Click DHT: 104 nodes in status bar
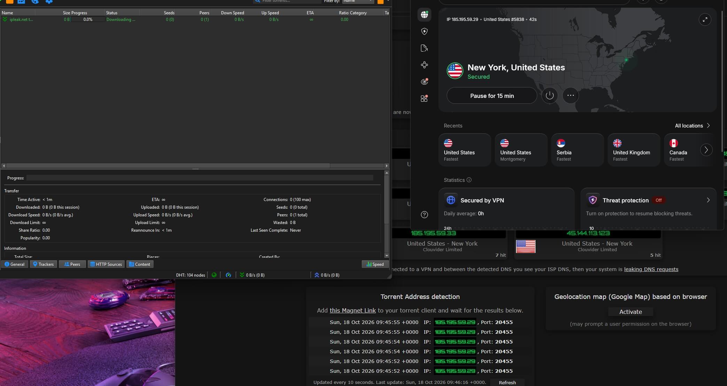This screenshot has height=386, width=727. [x=190, y=275]
